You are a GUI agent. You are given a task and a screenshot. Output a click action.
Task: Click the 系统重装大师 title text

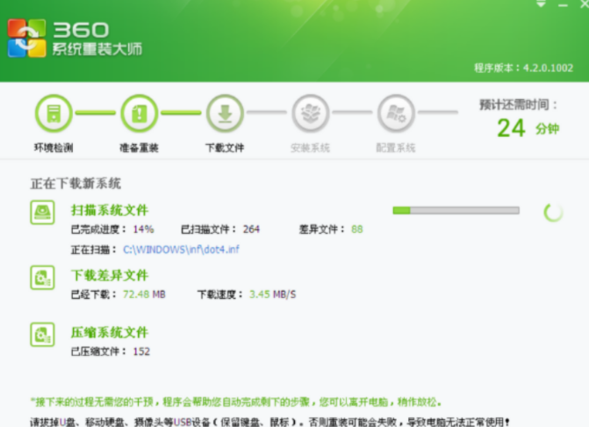point(97,49)
